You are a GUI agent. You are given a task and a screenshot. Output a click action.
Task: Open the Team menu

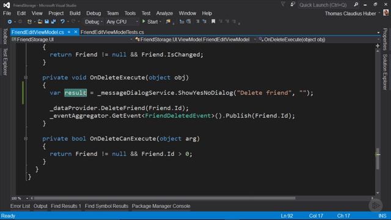pyautogui.click(x=112, y=13)
